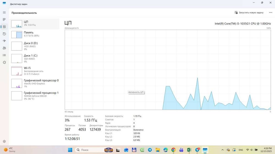Expand hidden system tray icons chevron
This screenshot has width=275, height=154.
pos(222,150)
